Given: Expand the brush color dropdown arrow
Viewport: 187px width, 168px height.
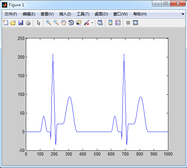Looking at the screenshot, I should (92, 23).
